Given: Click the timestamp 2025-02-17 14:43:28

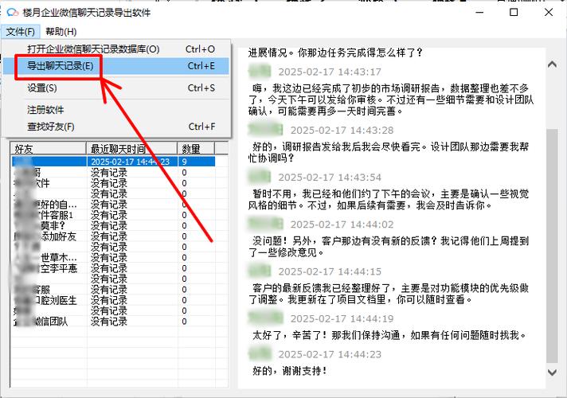Looking at the screenshot, I should coord(342,130).
